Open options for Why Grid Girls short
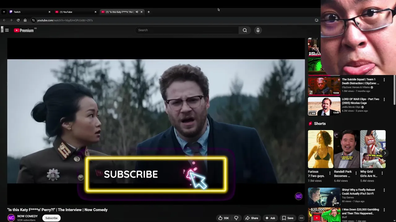The width and height of the screenshot is (396, 222). [x=382, y=173]
